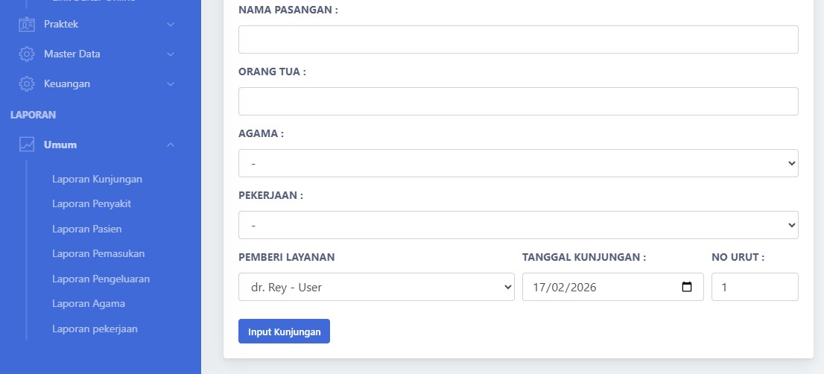
Task: Focus the Orang Tua input field
Action: (x=518, y=101)
